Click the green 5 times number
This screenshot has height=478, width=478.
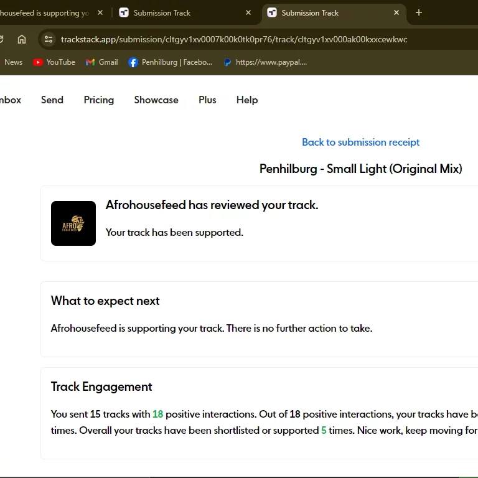click(324, 430)
